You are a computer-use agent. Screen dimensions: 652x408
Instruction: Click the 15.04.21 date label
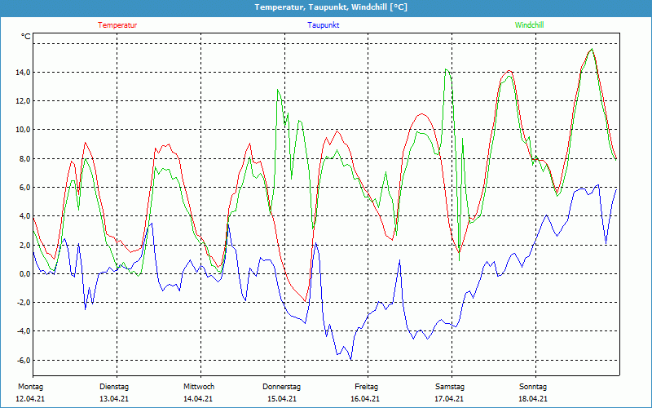282,399
